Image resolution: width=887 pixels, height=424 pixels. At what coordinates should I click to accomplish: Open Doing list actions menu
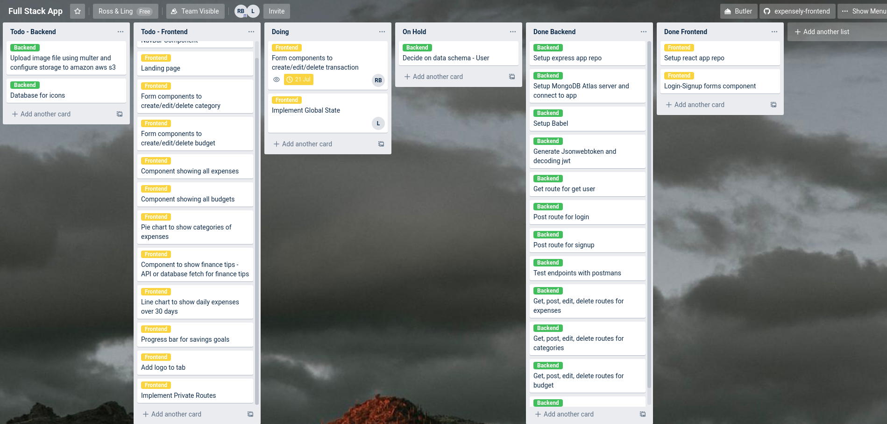(382, 32)
